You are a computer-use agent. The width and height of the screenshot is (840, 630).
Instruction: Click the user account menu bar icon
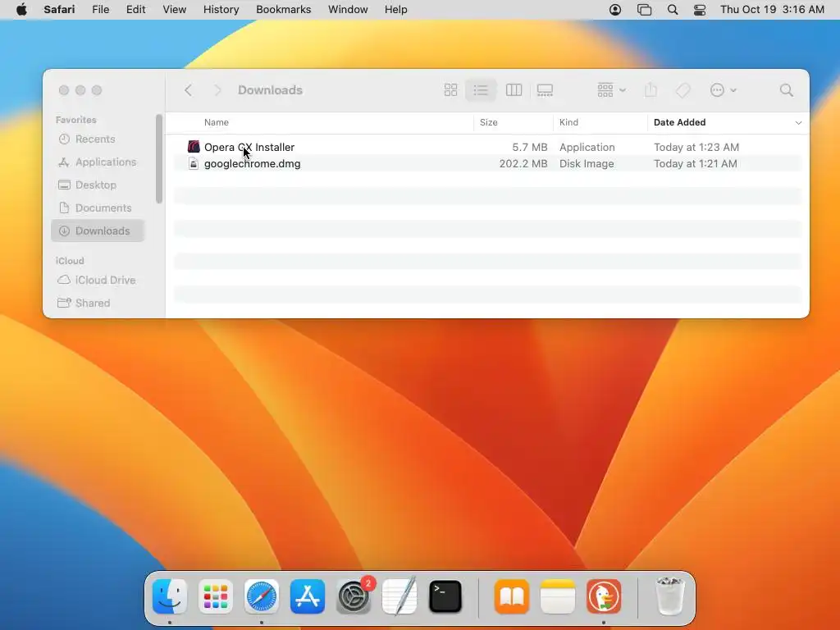[615, 10]
